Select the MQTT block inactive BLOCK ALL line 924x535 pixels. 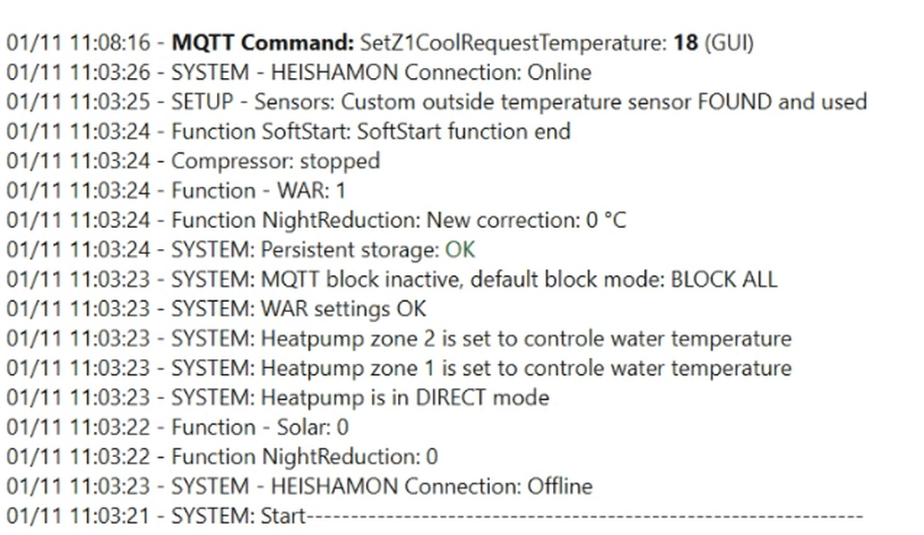392,279
